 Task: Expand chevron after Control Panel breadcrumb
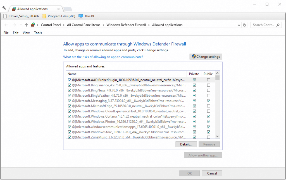point(64,25)
